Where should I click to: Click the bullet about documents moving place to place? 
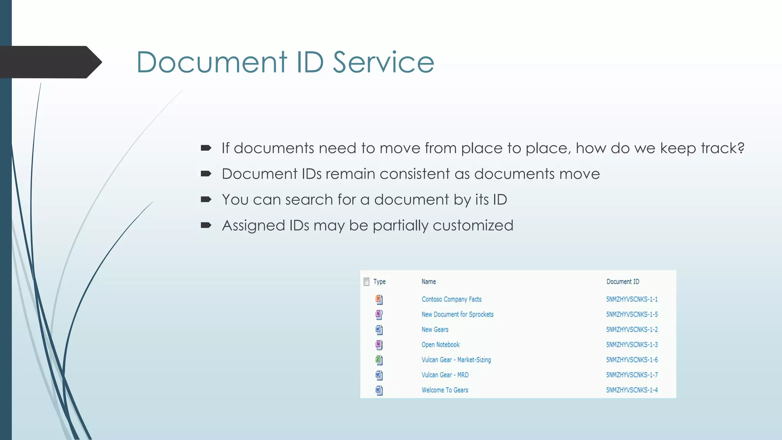tap(483, 148)
